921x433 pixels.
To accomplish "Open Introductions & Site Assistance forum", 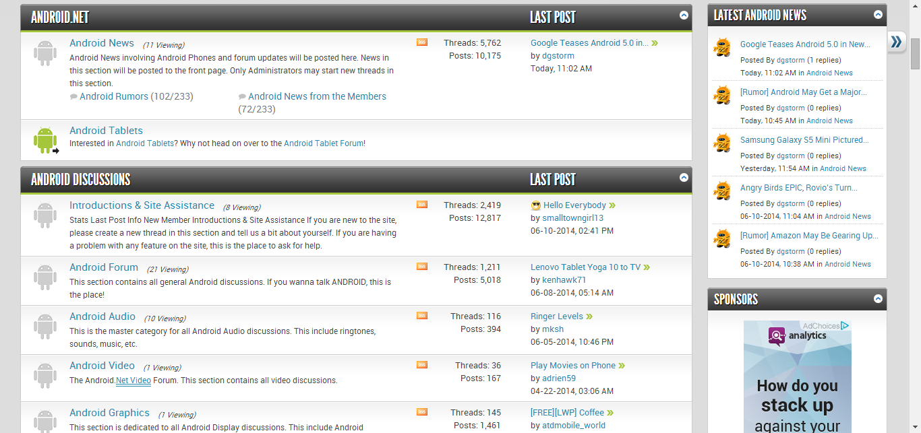I will (x=142, y=205).
